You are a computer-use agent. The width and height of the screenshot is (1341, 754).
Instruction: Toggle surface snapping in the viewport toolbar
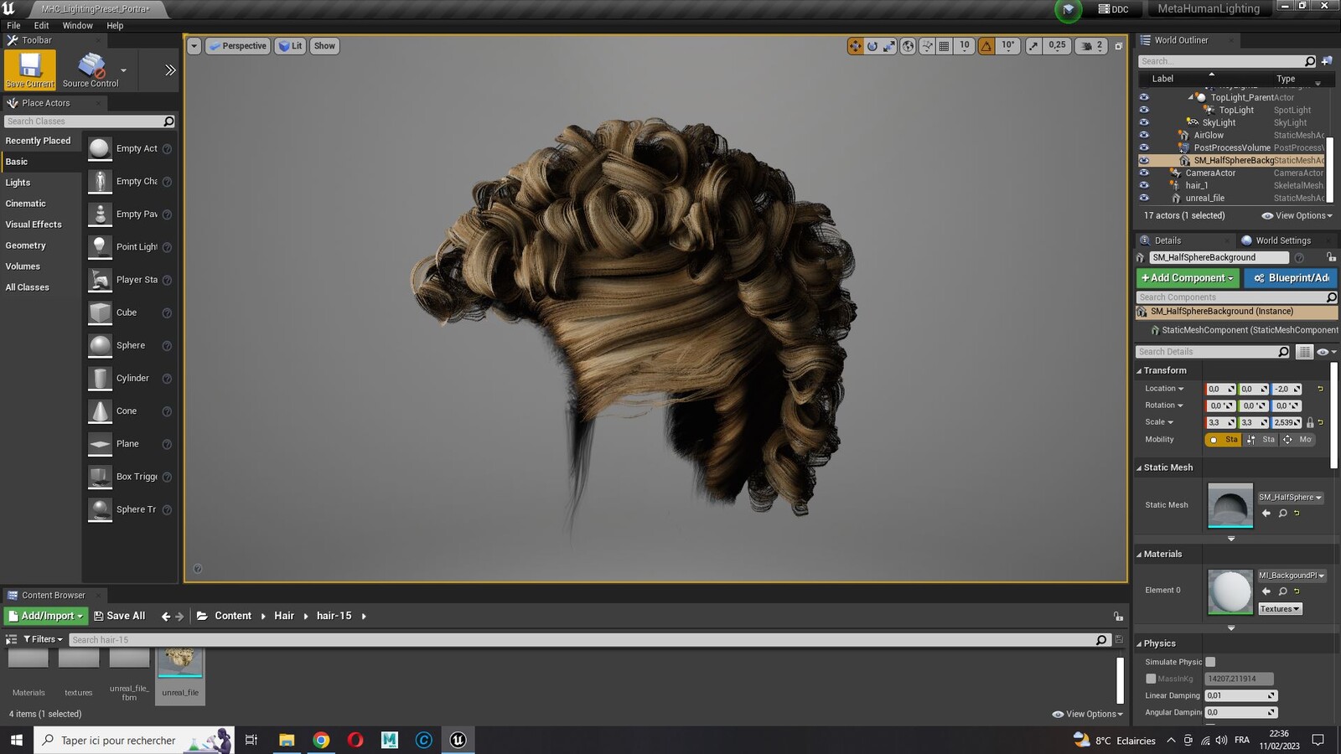click(927, 46)
